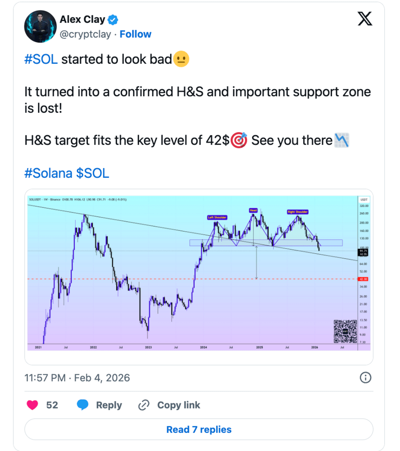Image resolution: width=400 pixels, height=451 pixels.
Task: Open the #SOL hashtag at tweet start
Action: [41, 59]
